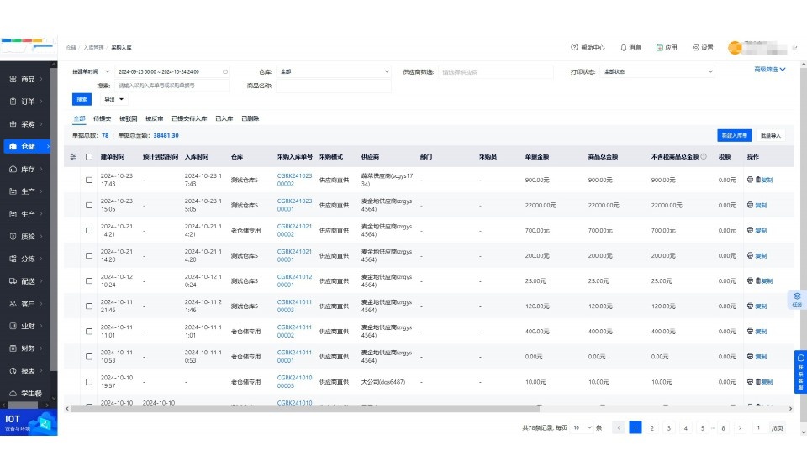807x471 pixels.
Task: Expand 高级筛选 advanced filters
Action: point(769,70)
